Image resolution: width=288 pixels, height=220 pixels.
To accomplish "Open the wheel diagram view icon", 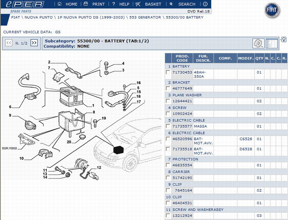I will (258, 44).
